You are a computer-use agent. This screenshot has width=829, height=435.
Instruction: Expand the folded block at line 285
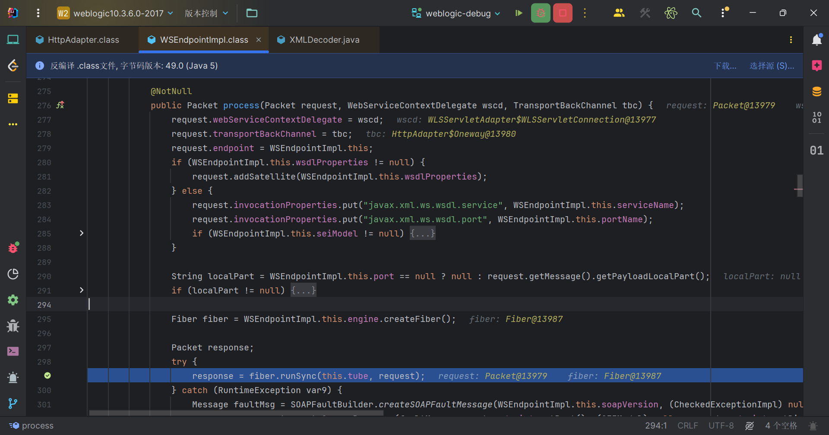coord(81,233)
